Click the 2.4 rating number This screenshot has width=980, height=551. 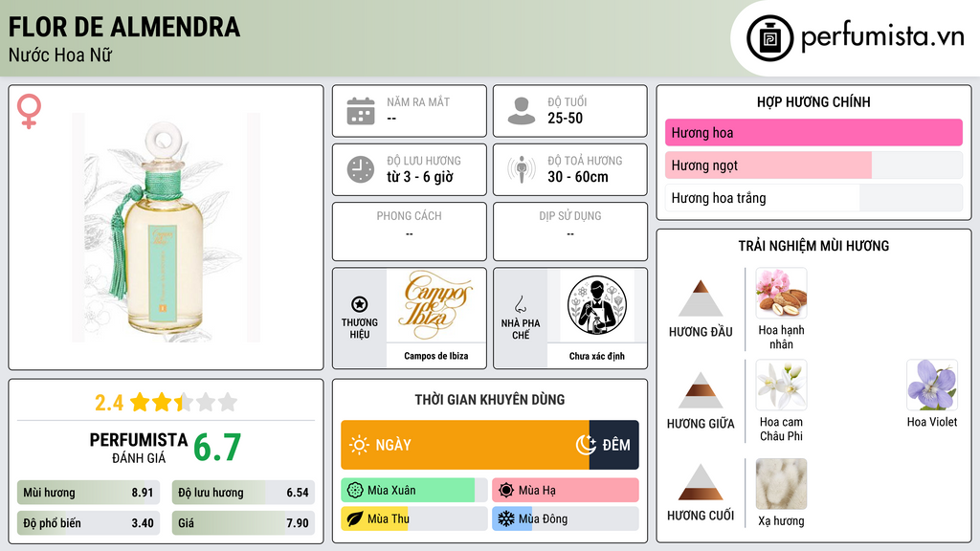coord(109,403)
